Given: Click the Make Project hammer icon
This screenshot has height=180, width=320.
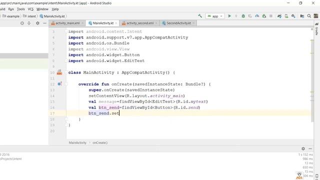Looking at the screenshot, I should tap(200, 16).
